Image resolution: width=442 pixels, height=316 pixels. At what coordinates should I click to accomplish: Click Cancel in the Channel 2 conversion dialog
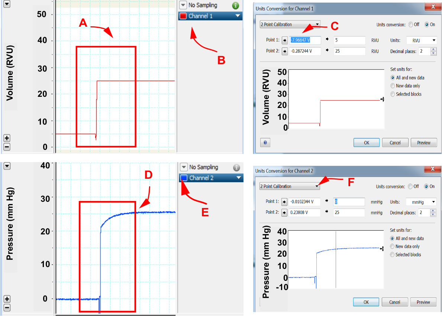pos(394,302)
